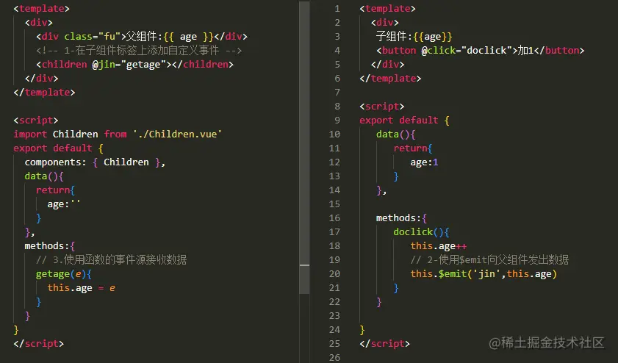This screenshot has height=363, width=618.
Task: Click the age:1 property
Action: coord(424,162)
